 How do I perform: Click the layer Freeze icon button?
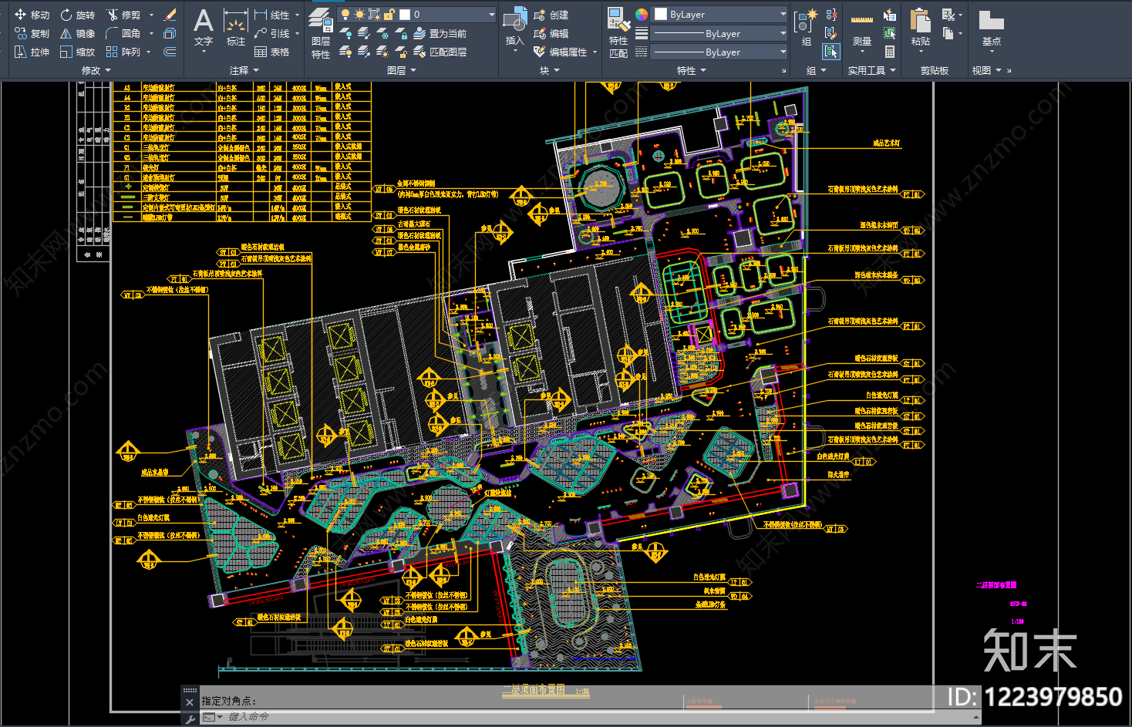[x=382, y=33]
